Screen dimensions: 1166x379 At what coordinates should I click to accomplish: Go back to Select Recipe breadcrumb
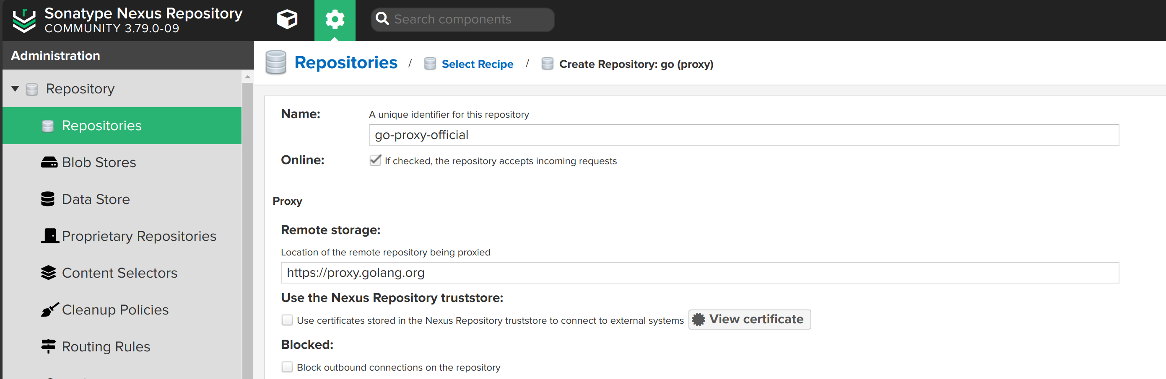(x=477, y=64)
